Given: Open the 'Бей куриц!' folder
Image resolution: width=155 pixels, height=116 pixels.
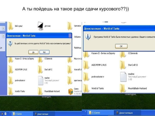Looking at the screenshot, I should point(11,26).
